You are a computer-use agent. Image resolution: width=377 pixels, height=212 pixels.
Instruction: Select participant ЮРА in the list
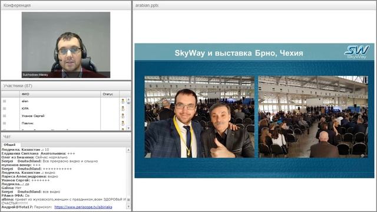pos(25,108)
